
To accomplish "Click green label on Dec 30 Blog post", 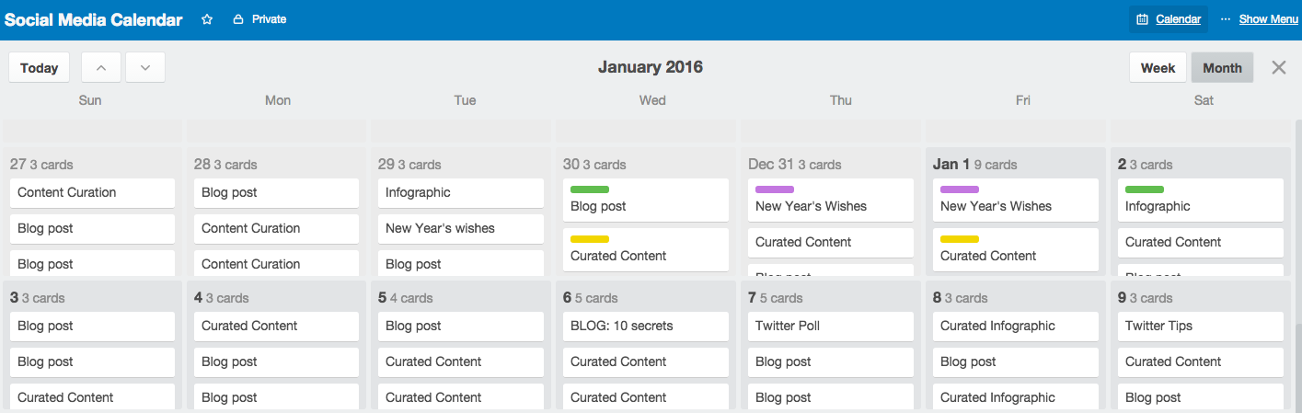I will (x=590, y=189).
